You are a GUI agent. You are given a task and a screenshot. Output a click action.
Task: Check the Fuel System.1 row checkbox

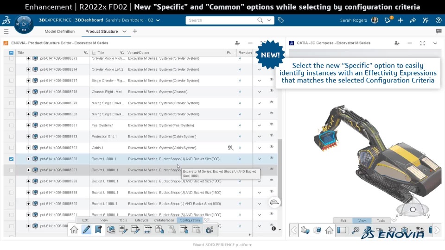11,125
